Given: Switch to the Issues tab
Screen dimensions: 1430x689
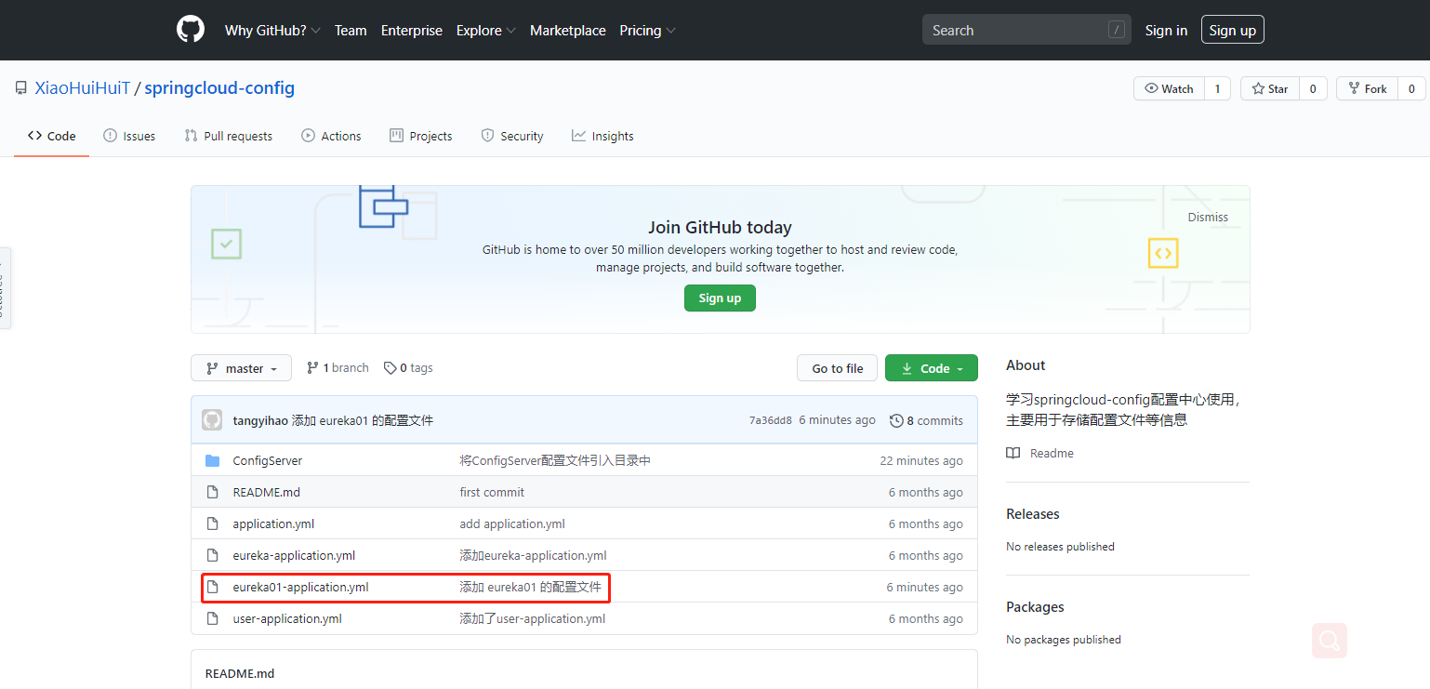Looking at the screenshot, I should [129, 136].
